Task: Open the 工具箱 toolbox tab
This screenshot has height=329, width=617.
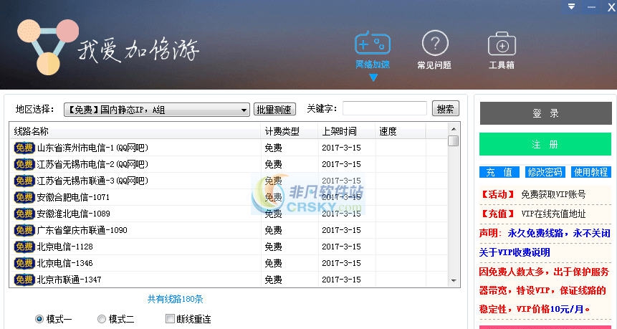Action: point(502,50)
